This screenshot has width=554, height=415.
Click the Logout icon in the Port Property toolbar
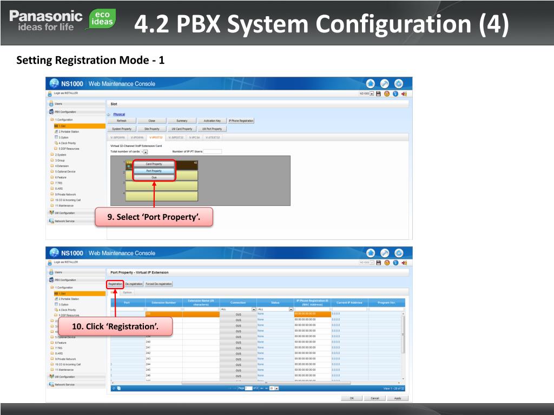coord(405,263)
